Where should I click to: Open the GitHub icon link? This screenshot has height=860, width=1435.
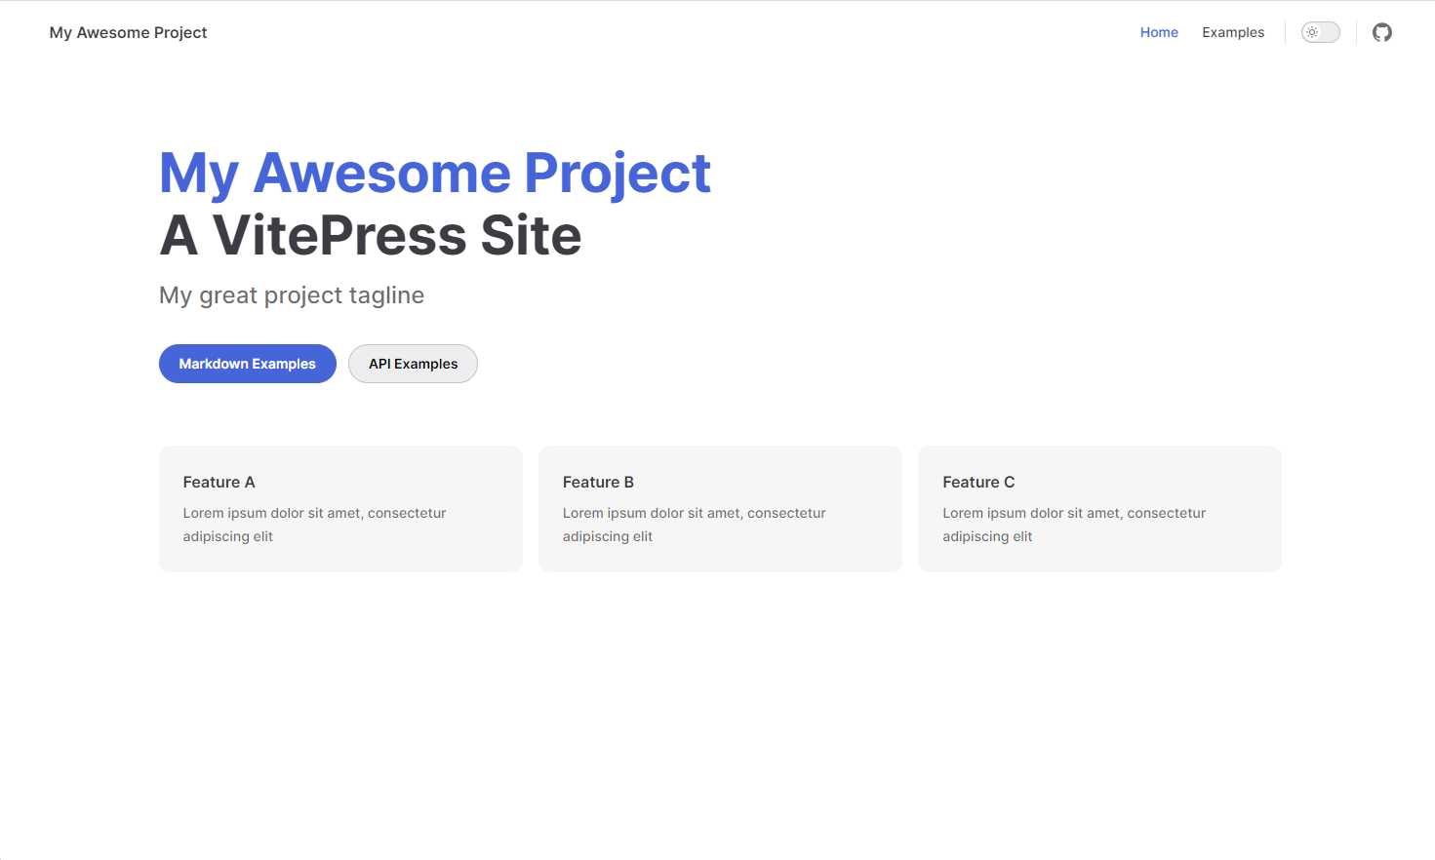pos(1381,32)
